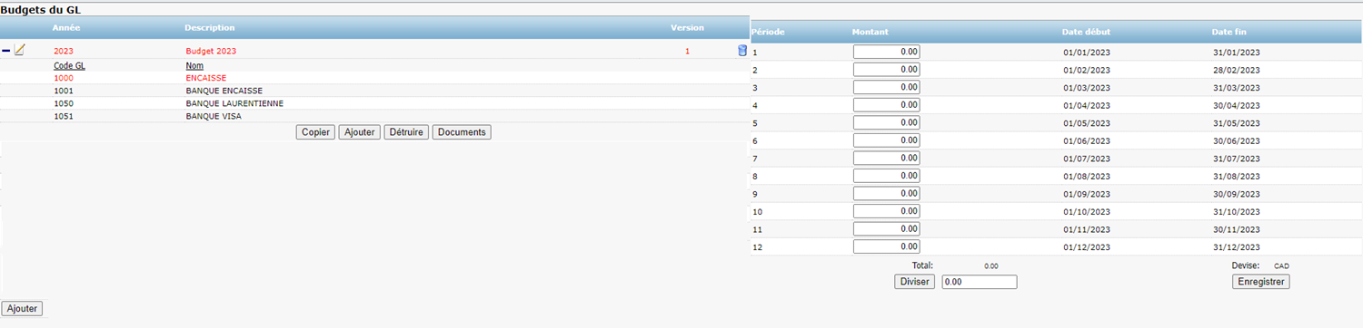Select GL code 1051 row
This screenshot has width=1363, height=328.
click(64, 116)
